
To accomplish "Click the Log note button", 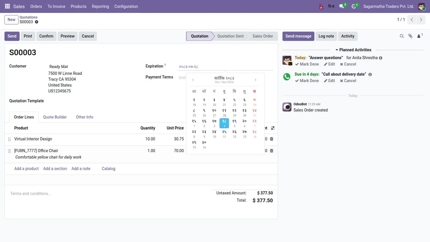I will (x=326, y=36).
